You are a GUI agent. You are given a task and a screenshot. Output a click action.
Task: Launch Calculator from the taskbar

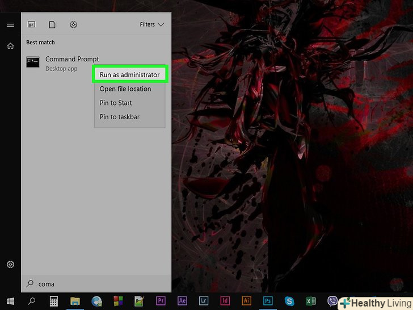pyautogui.click(x=53, y=301)
